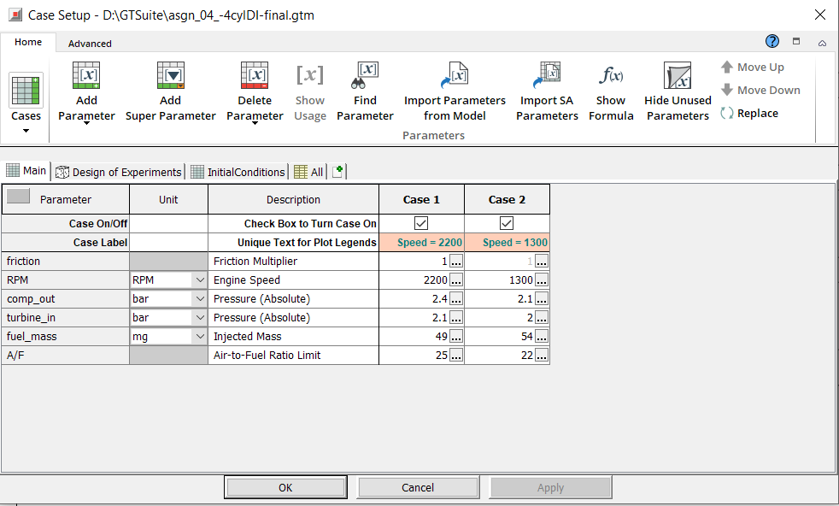Expand the Cases dropdown arrow
Image resolution: width=839 pixels, height=506 pixels.
(26, 131)
